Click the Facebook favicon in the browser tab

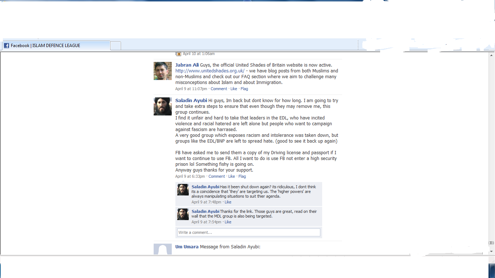coord(7,46)
